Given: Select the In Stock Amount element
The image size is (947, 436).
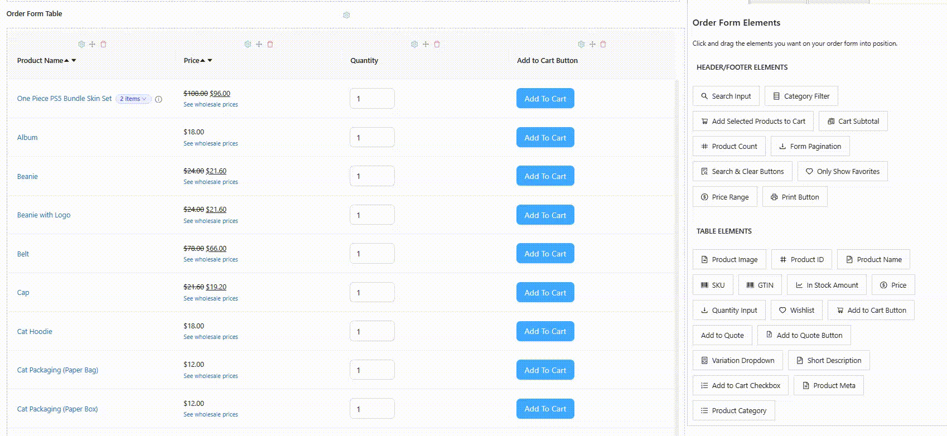Looking at the screenshot, I should (827, 285).
